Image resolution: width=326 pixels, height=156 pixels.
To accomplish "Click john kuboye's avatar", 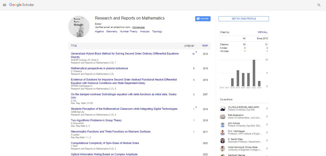I will [223, 124].
